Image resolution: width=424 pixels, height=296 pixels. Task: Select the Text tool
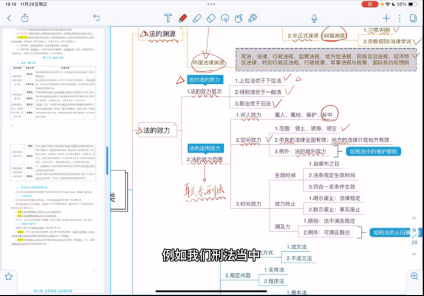168,18
